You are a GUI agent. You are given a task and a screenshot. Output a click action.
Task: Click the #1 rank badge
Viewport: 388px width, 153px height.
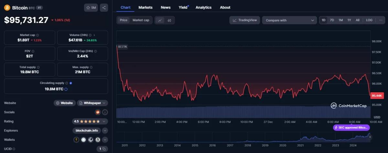coord(40,7)
